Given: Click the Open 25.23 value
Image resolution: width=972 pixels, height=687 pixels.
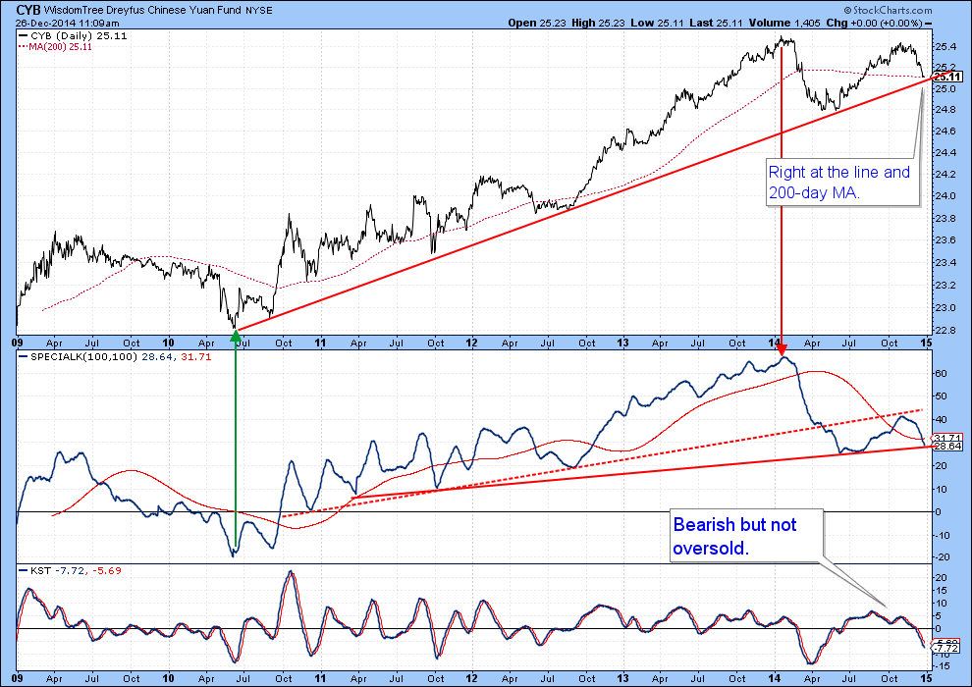Looking at the screenshot, I should (537, 23).
